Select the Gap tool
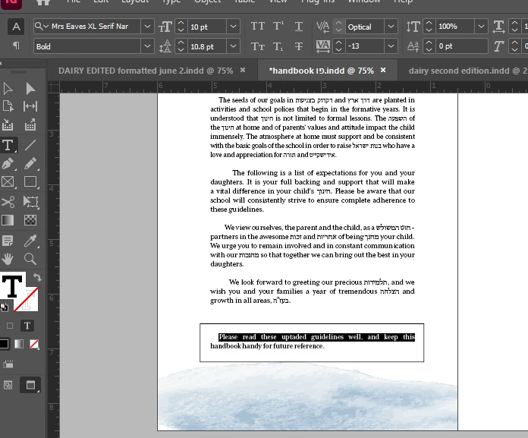 click(x=30, y=106)
